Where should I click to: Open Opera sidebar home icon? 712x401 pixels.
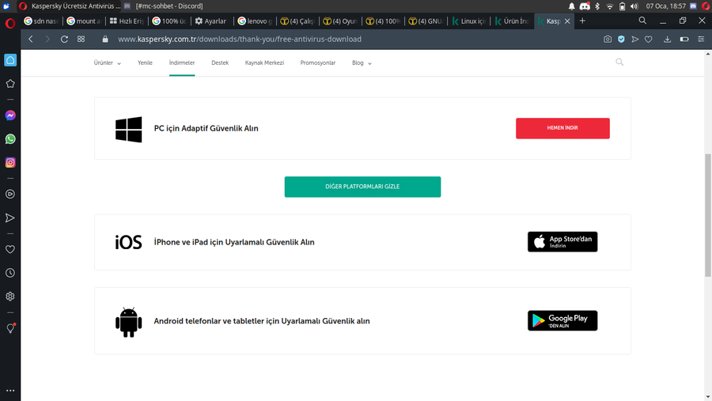click(10, 60)
